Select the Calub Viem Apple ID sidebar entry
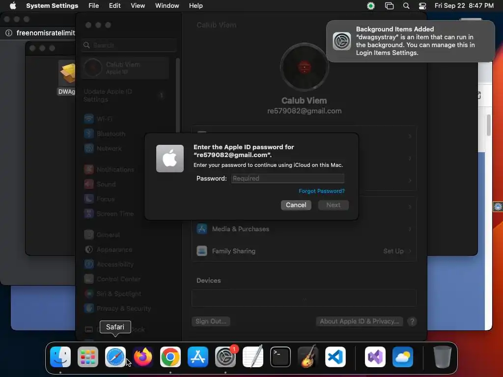Screen dimensions: 503x377 (125, 68)
